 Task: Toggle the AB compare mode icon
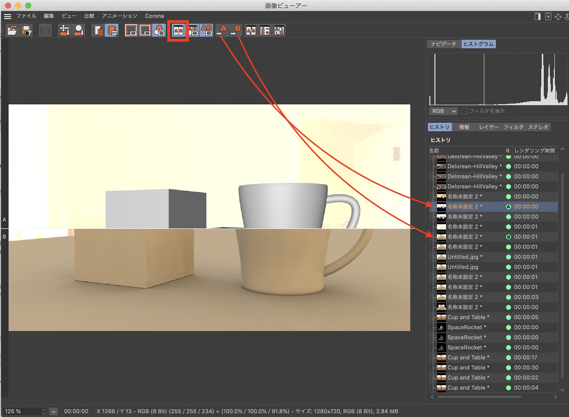tap(178, 31)
